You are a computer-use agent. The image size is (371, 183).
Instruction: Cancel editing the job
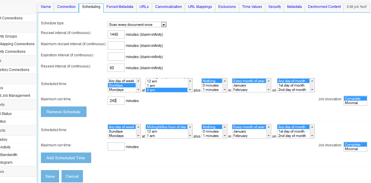pyautogui.click(x=72, y=176)
